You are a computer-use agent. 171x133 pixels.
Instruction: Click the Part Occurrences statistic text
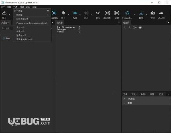click(x=66, y=27)
